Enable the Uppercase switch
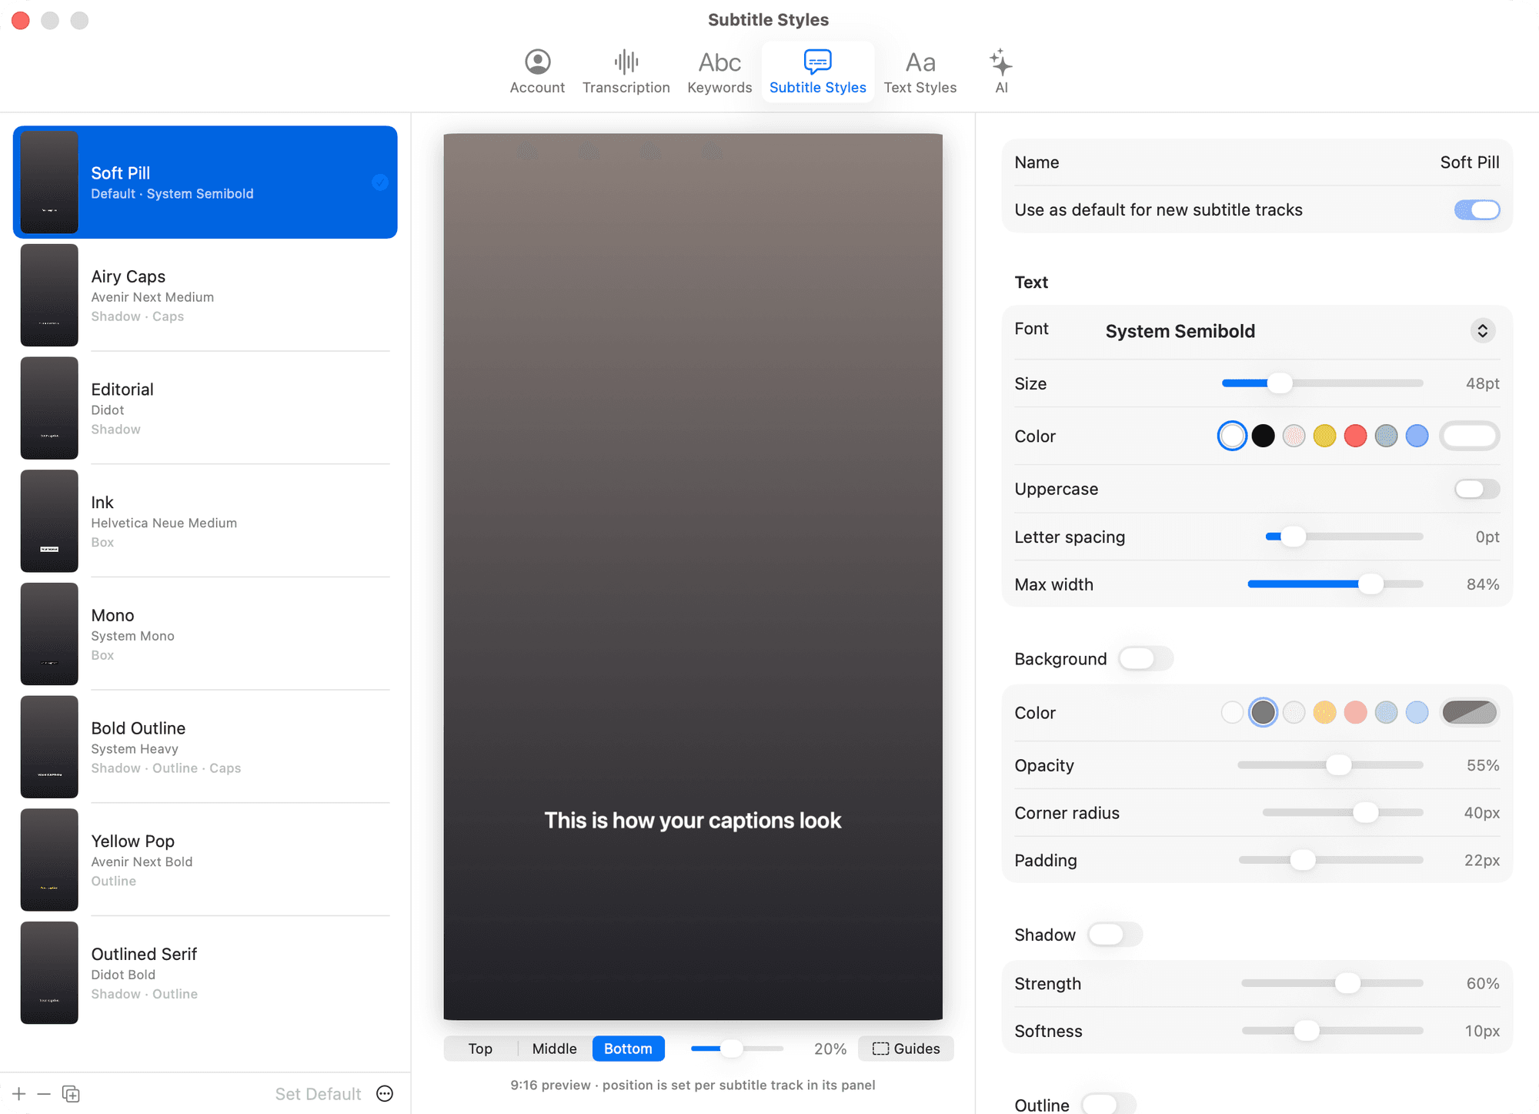 1477,489
